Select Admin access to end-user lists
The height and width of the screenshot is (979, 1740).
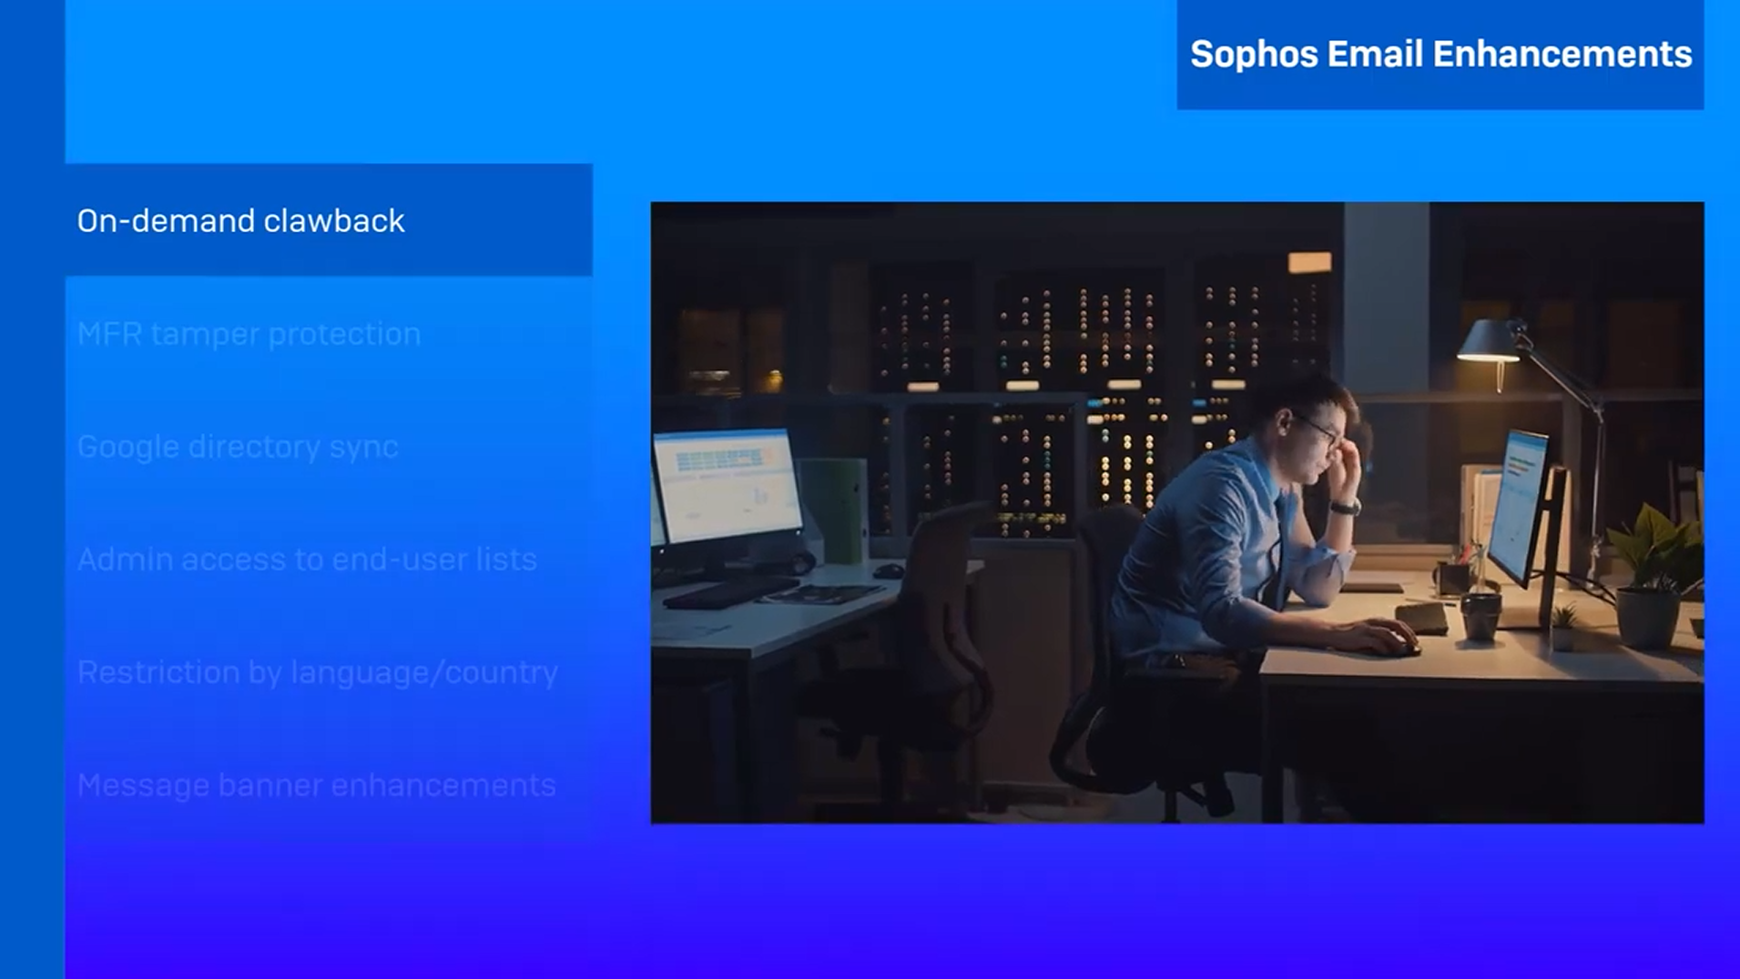[x=307, y=560]
